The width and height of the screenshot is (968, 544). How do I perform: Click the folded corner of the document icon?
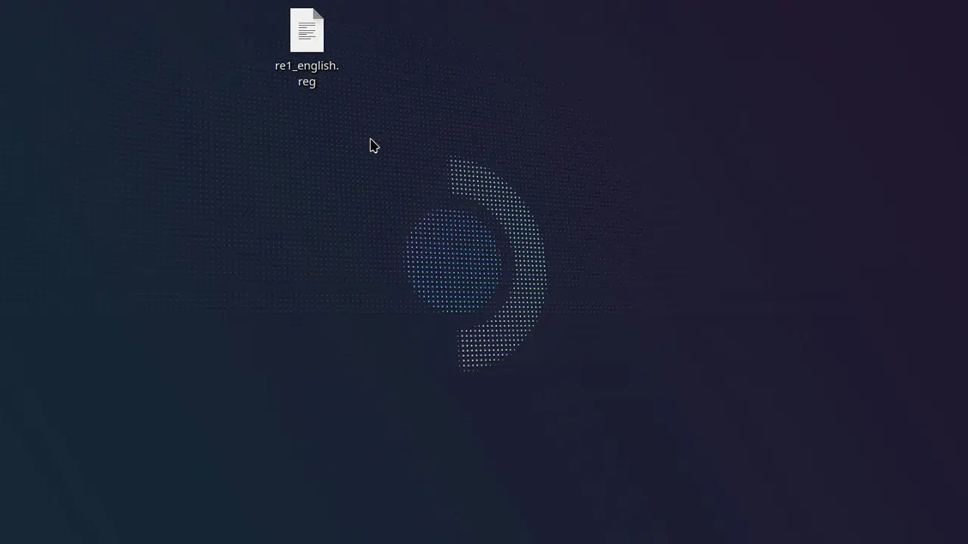(x=318, y=14)
